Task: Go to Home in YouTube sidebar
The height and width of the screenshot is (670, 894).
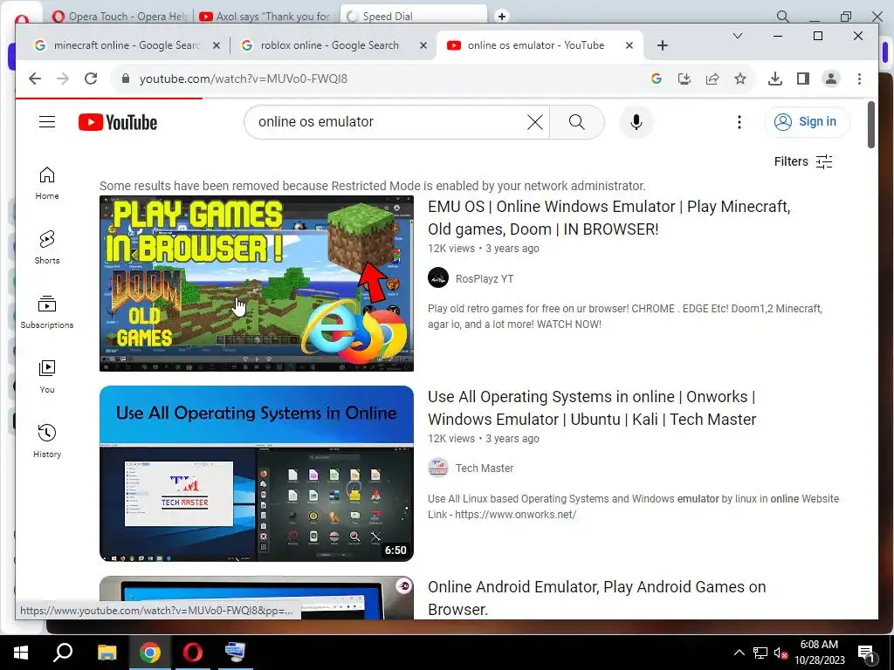Action: click(47, 183)
